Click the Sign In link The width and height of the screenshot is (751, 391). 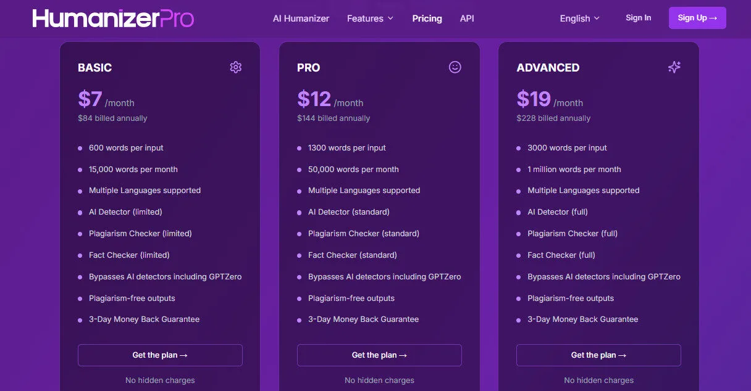[x=639, y=18]
